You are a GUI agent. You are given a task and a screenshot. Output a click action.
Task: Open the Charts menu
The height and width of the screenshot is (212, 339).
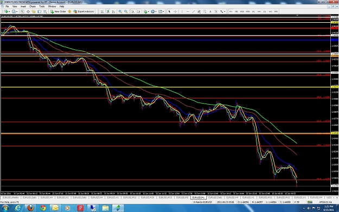point(33,7)
